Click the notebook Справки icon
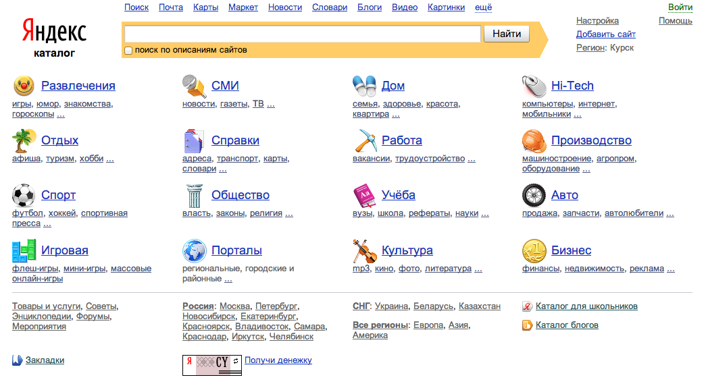Screen dimensions: 704x388 [194, 141]
